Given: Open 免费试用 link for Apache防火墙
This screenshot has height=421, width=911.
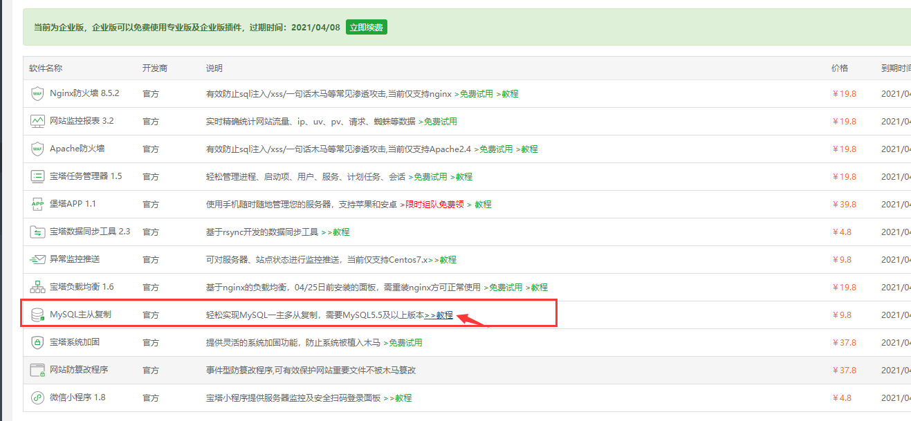Looking at the screenshot, I should point(493,149).
